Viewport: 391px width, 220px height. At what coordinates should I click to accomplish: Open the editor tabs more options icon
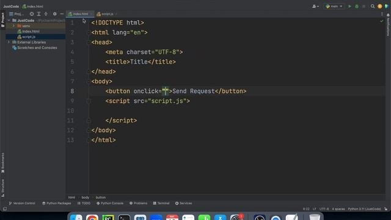[x=382, y=14]
